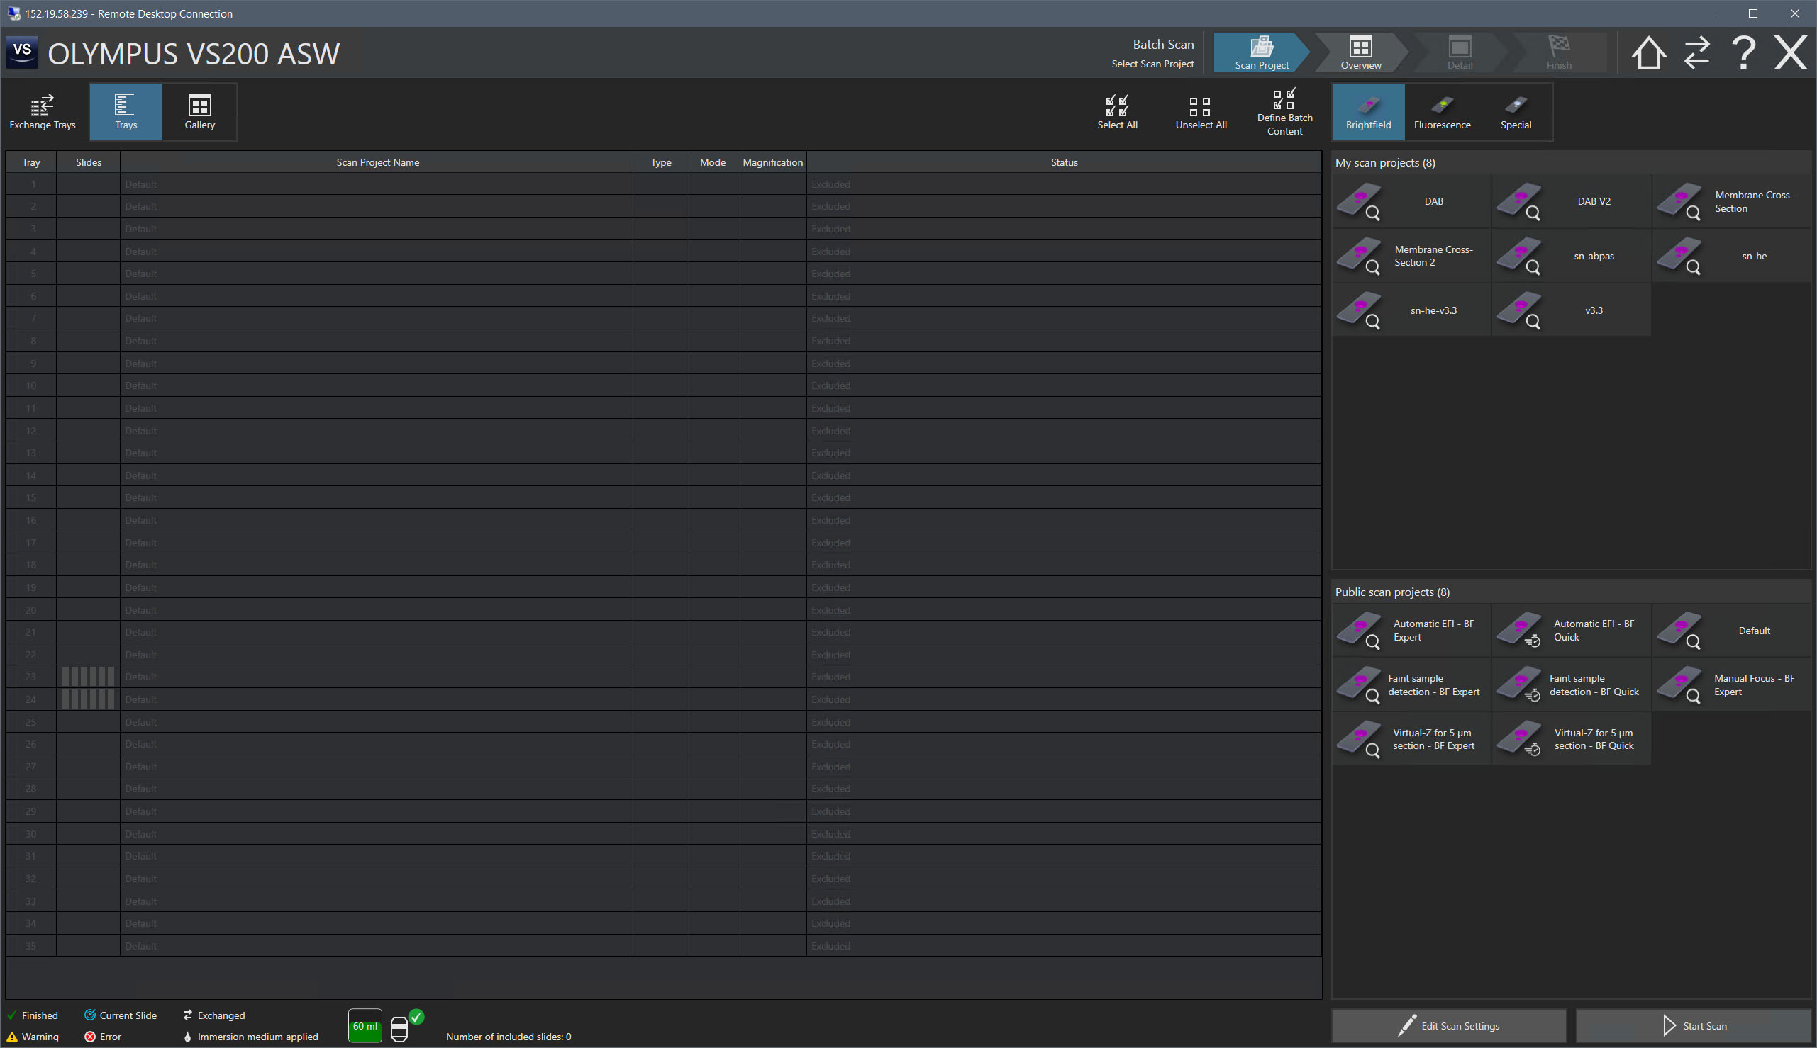1817x1048 pixels.
Task: Click the Tray column header
Action: 31,163
